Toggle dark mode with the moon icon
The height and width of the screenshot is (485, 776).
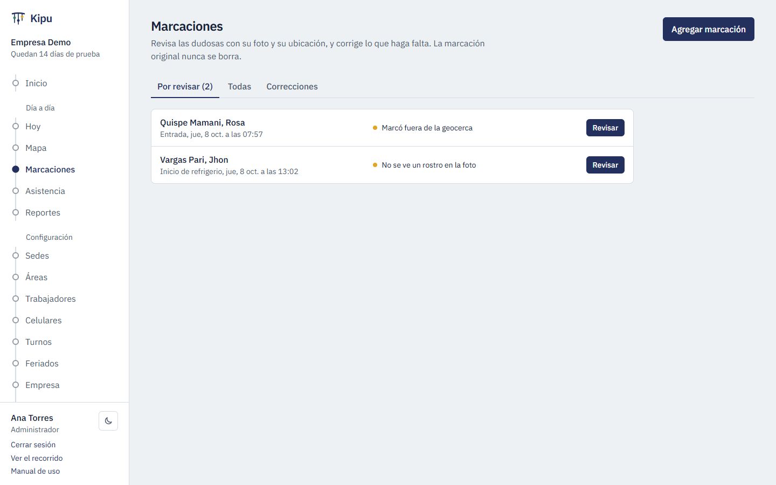(x=108, y=421)
